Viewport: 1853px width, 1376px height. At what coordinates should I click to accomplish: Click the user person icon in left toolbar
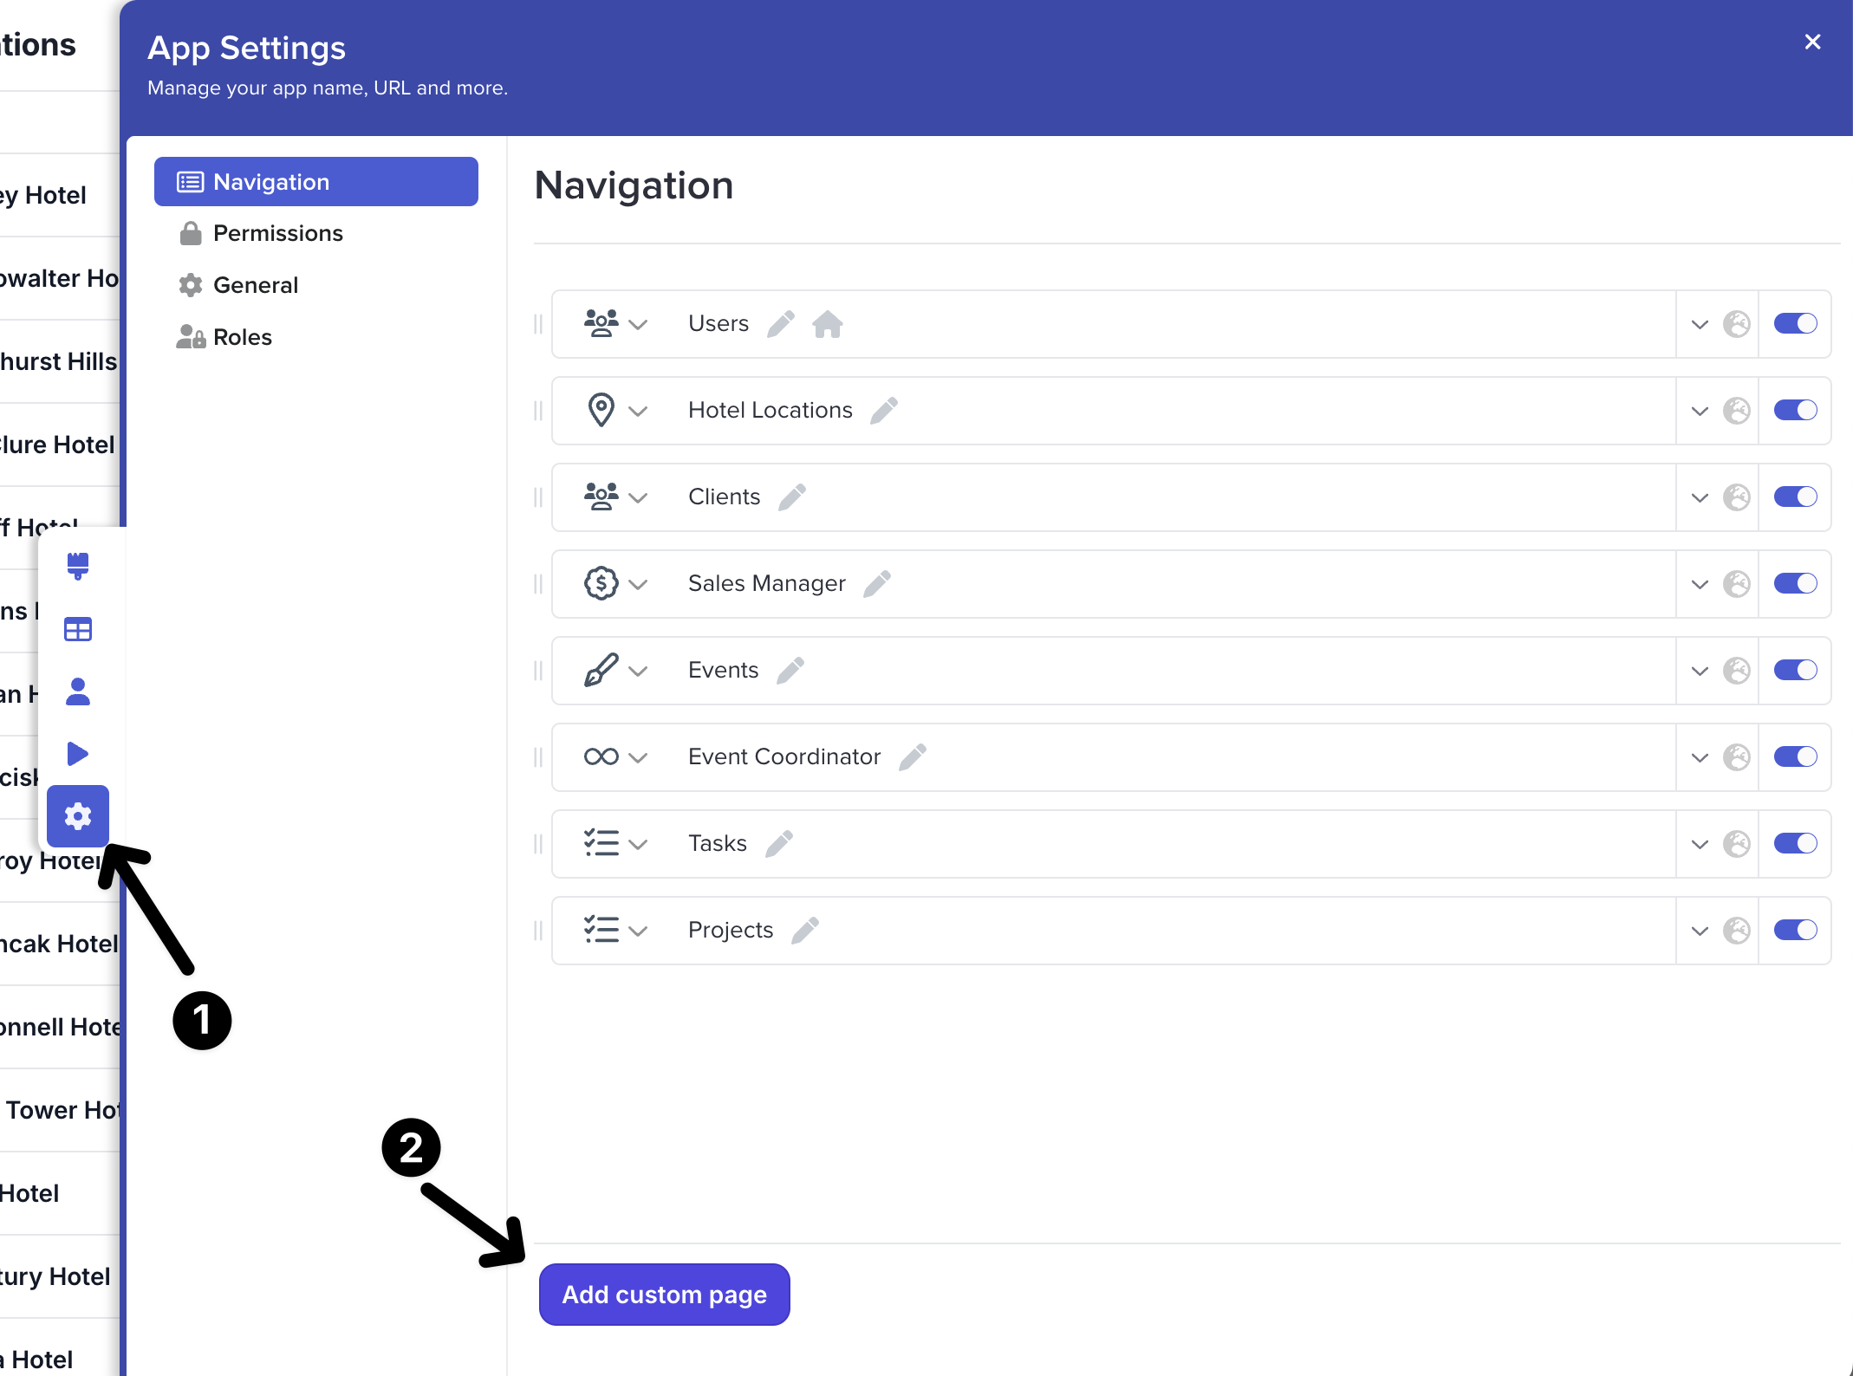(x=78, y=691)
